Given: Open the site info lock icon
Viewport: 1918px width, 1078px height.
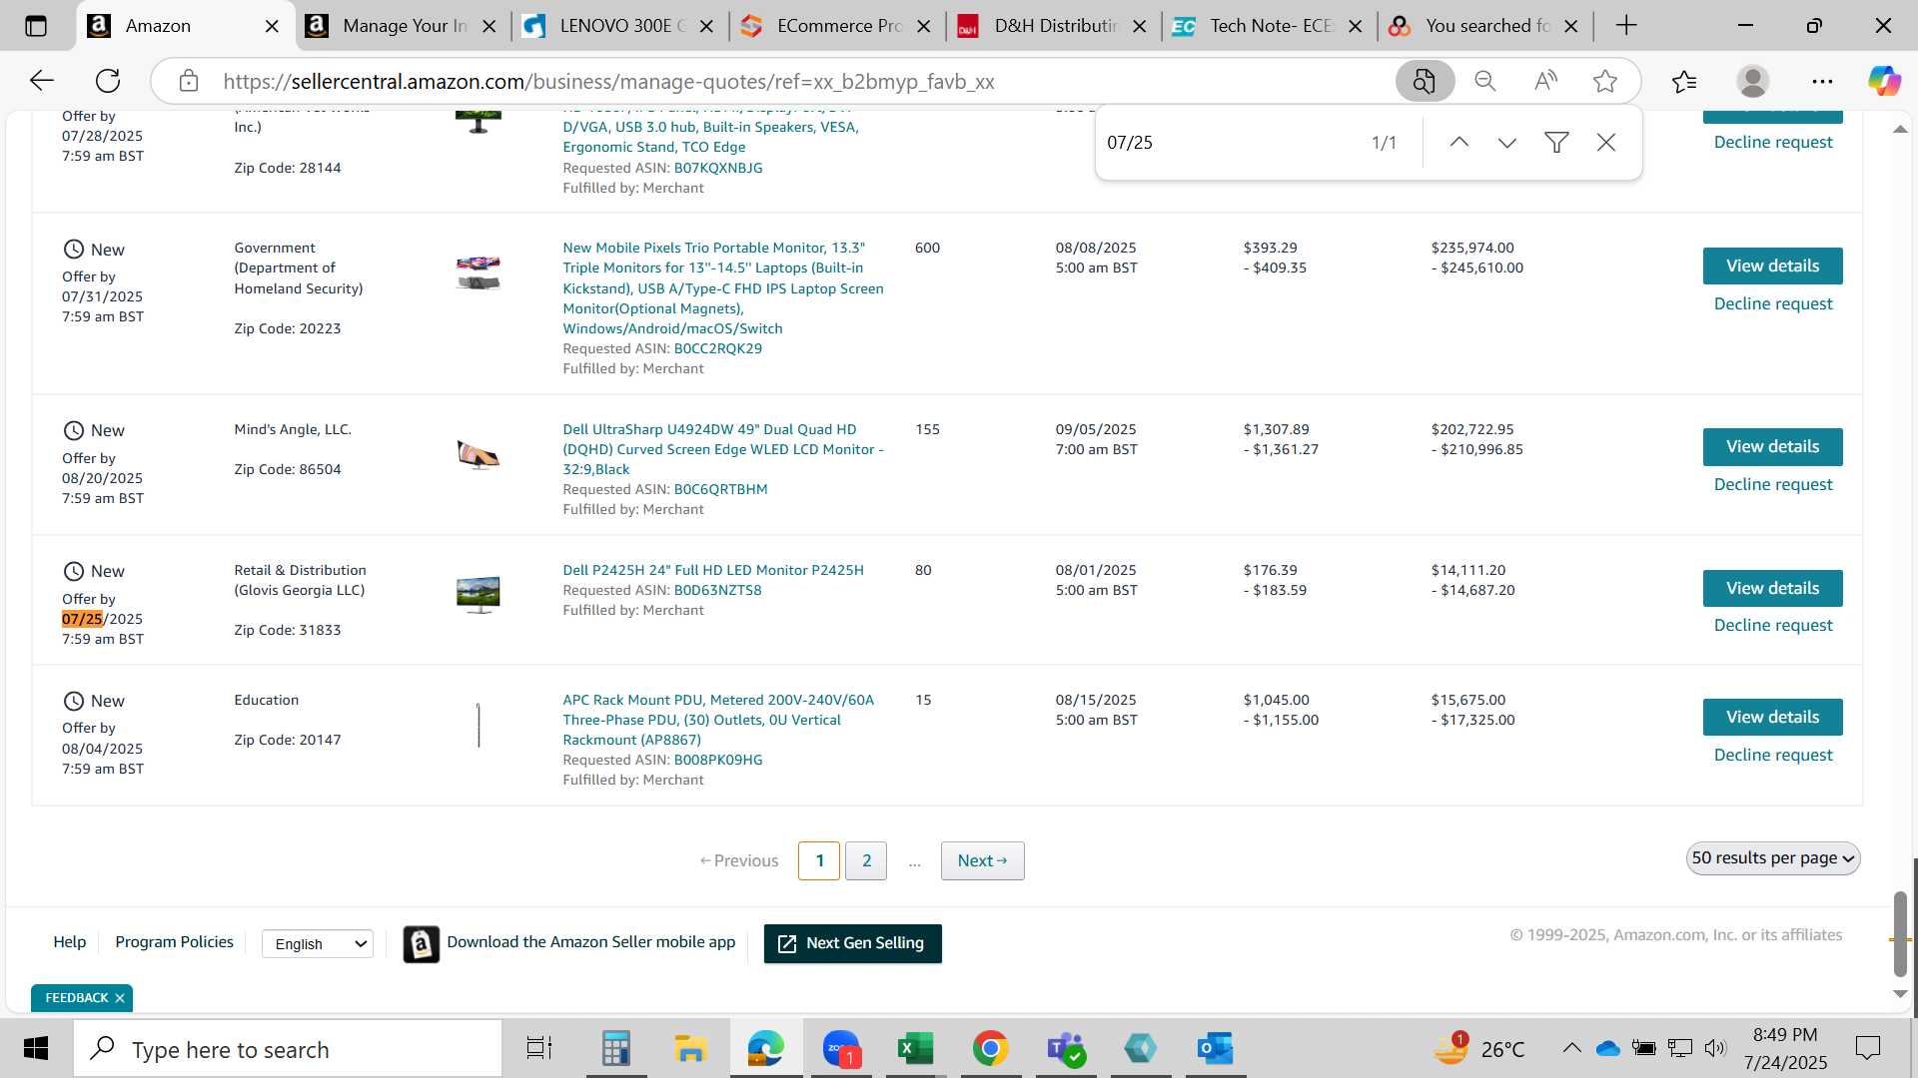Looking at the screenshot, I should tap(189, 81).
